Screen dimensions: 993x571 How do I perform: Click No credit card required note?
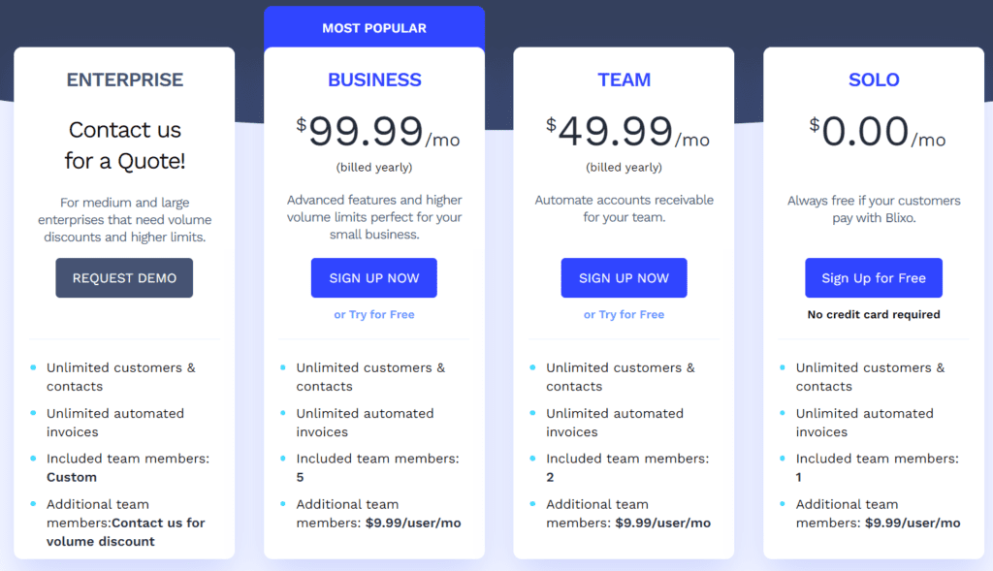click(874, 314)
